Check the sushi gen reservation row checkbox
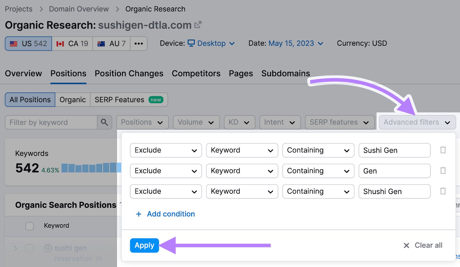The height and width of the screenshot is (267, 460). (30, 248)
